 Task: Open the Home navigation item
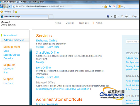coord(58,23)
